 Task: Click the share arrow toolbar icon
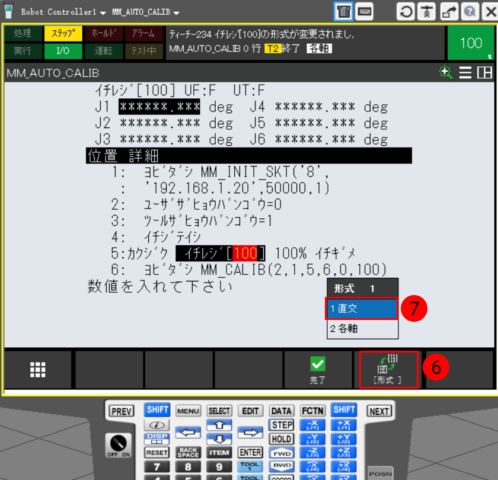point(448,12)
